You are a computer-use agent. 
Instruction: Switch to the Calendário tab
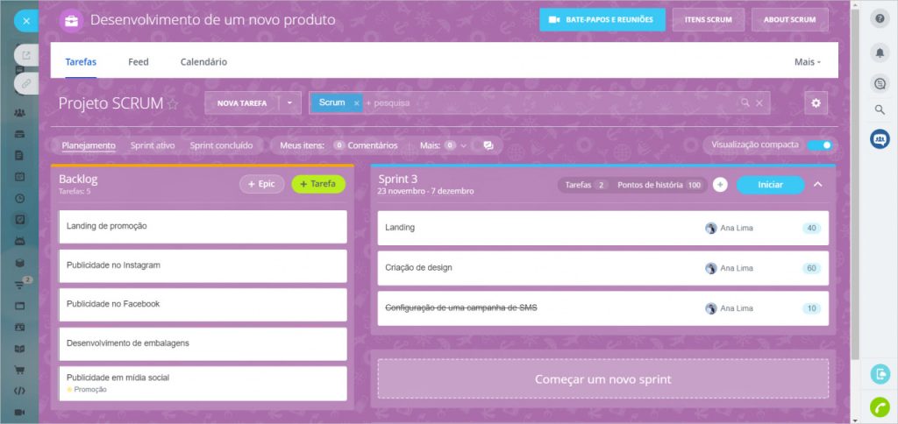[x=203, y=62]
